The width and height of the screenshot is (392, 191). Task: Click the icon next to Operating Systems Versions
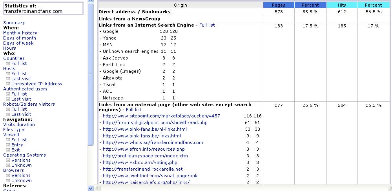8,160
